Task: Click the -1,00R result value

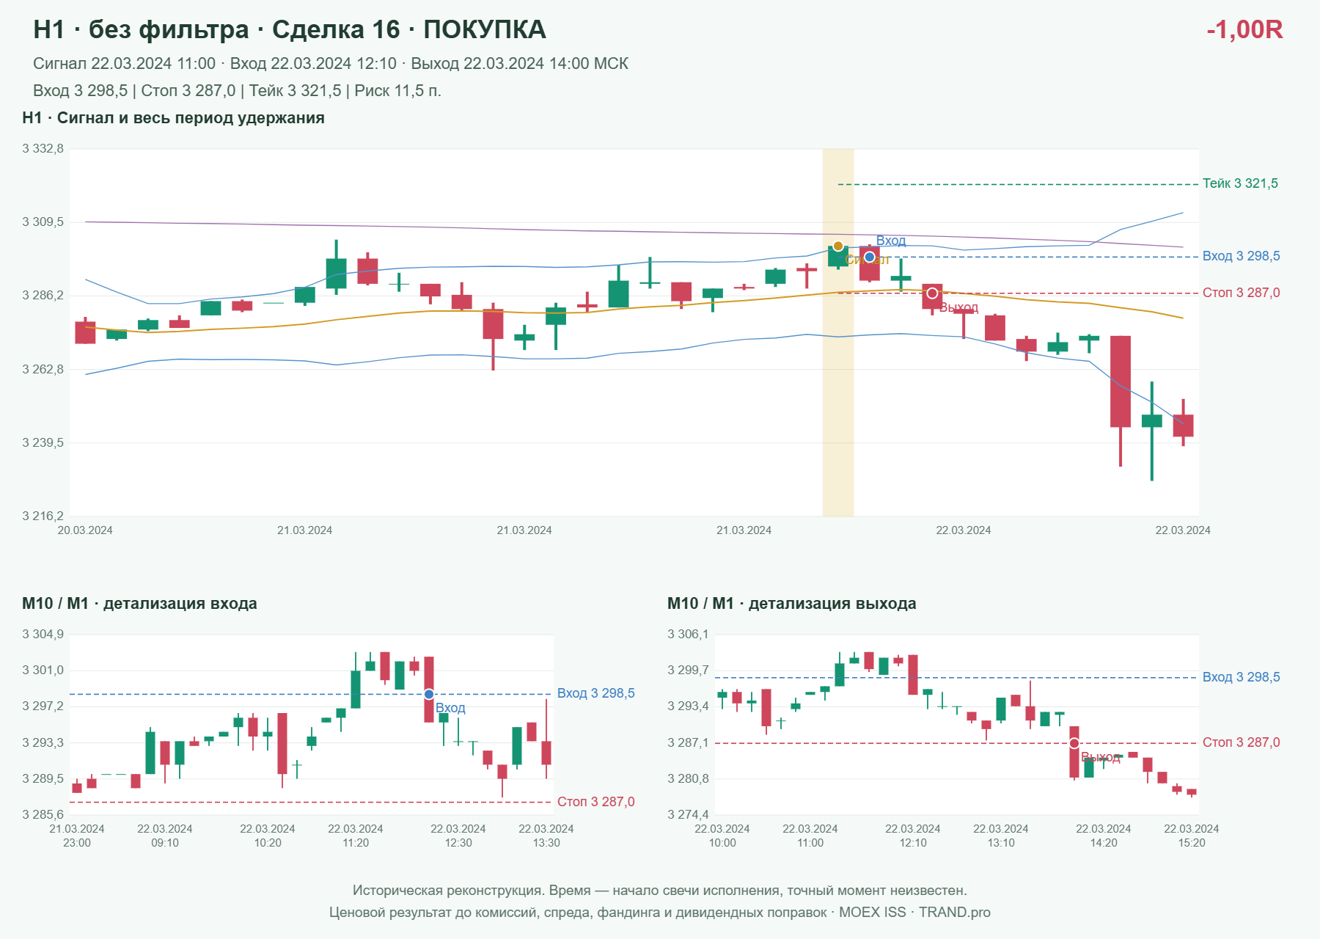Action: click(1244, 29)
